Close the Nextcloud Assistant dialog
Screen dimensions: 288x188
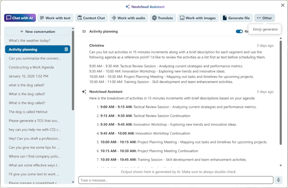(x=282, y=5)
